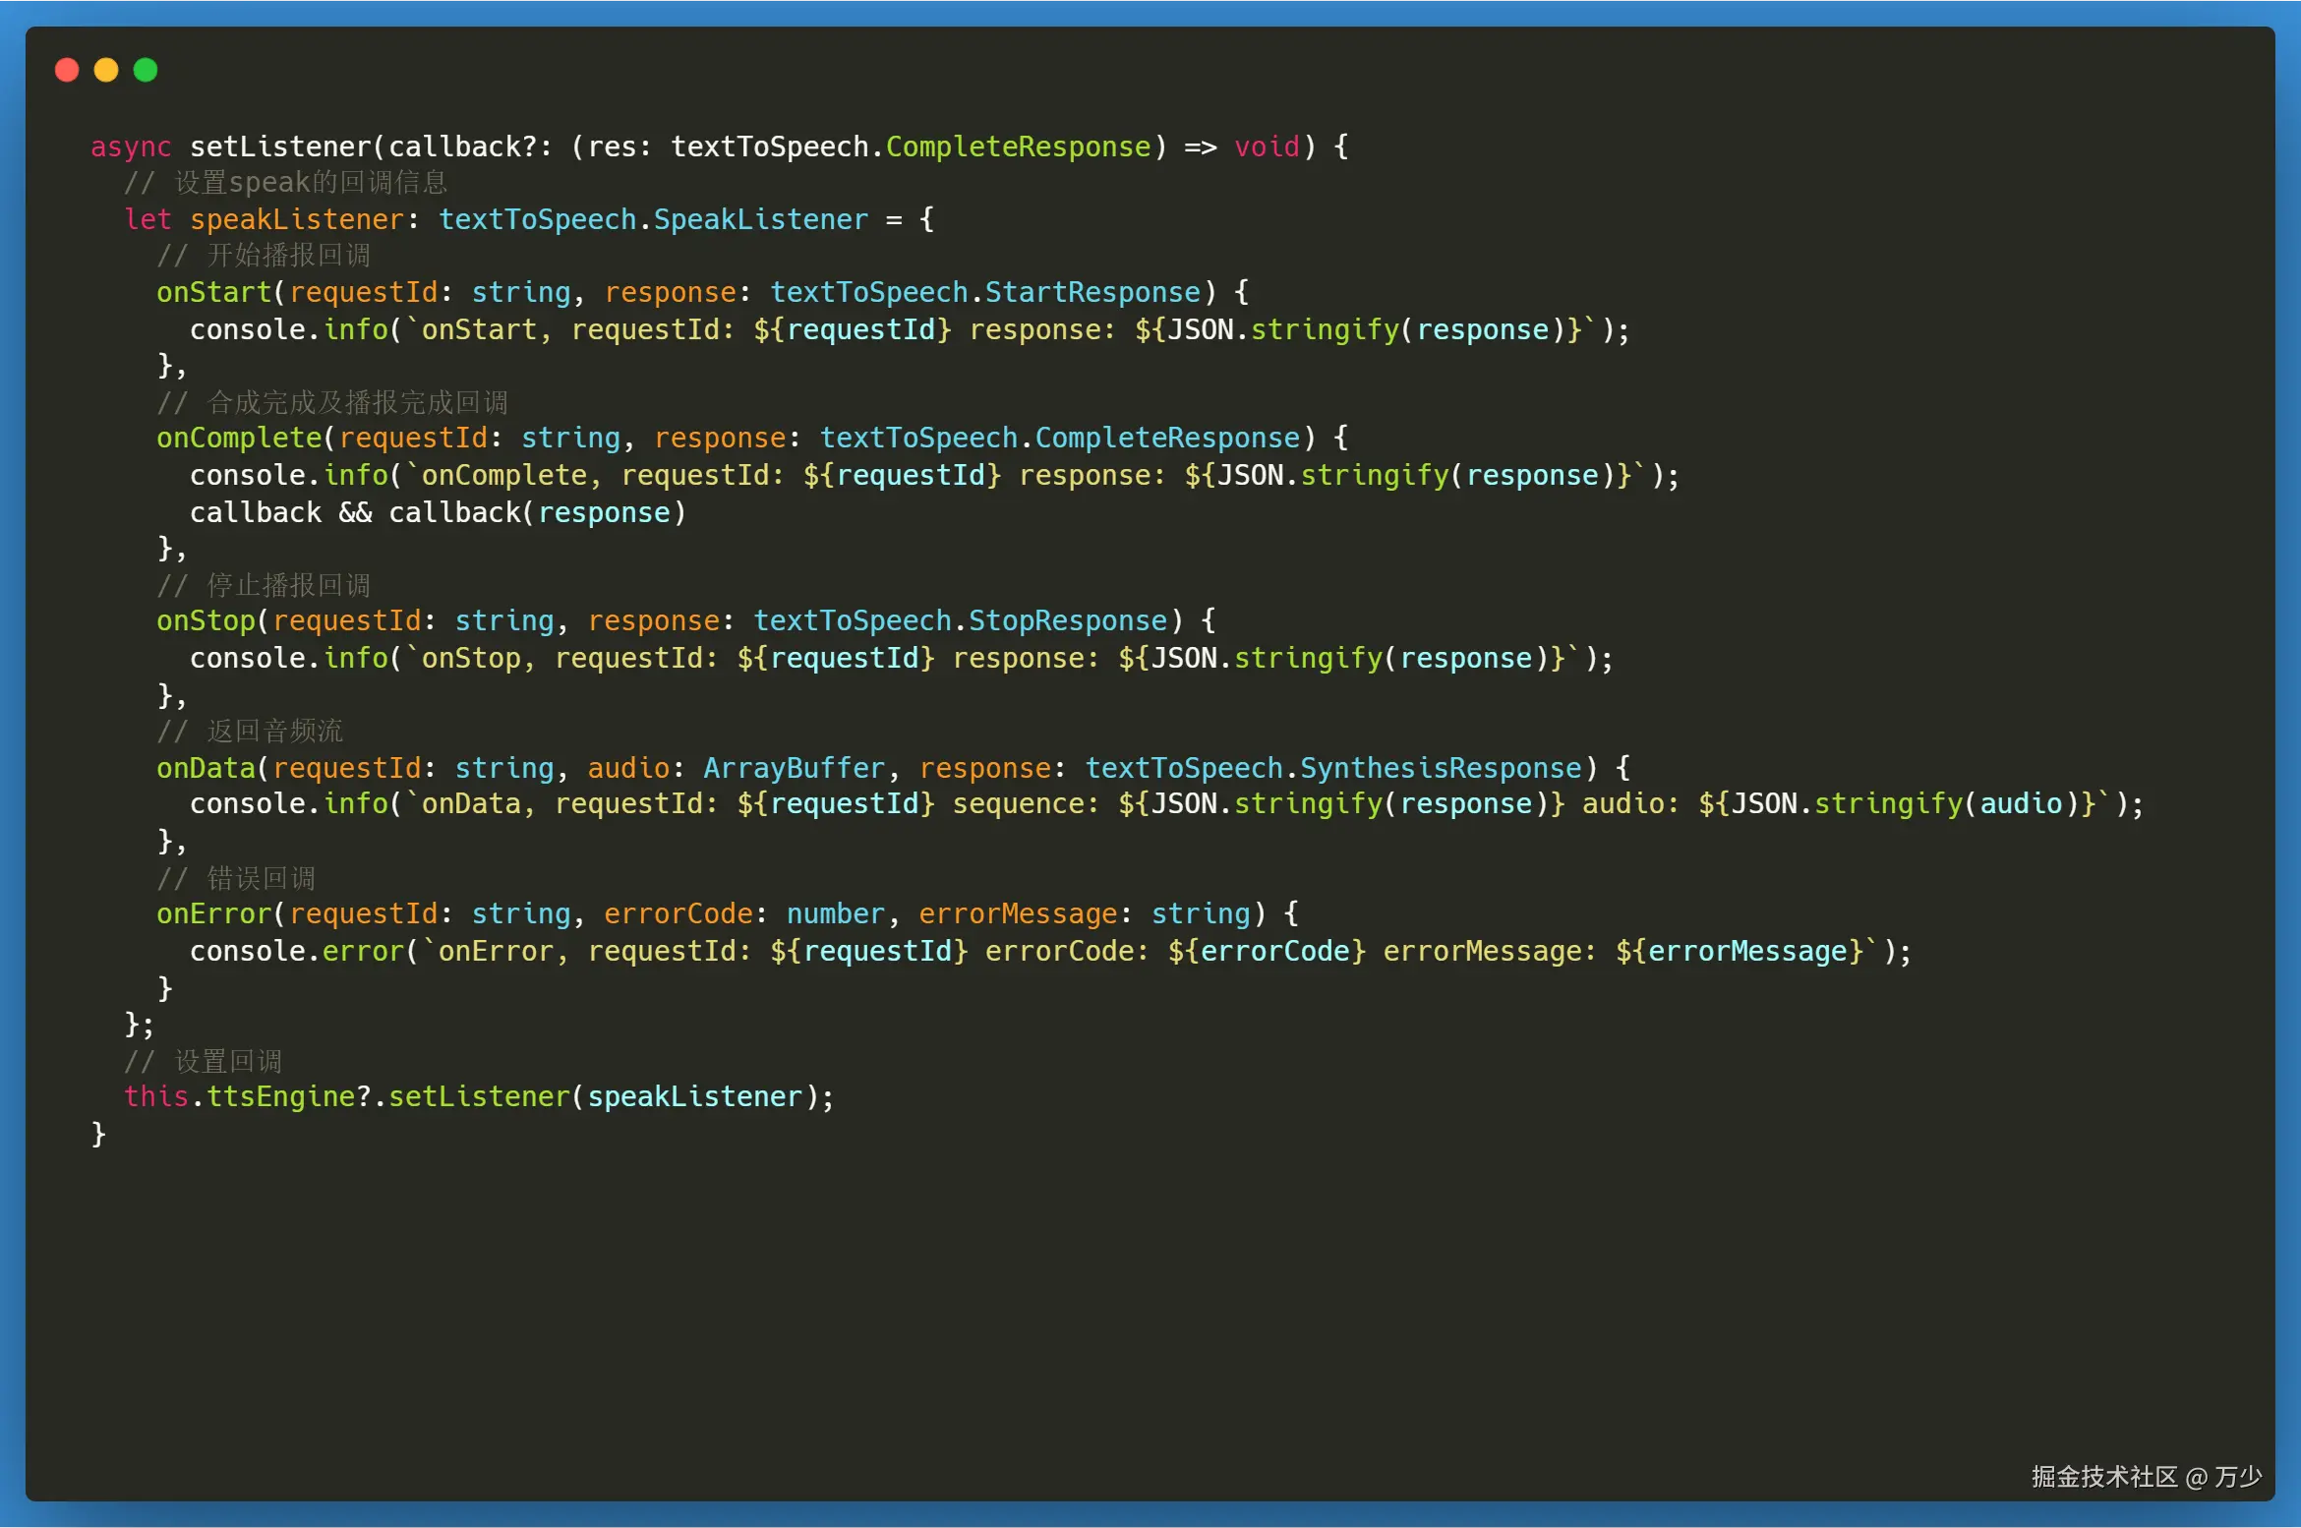Click the green maximize dot

click(x=146, y=70)
